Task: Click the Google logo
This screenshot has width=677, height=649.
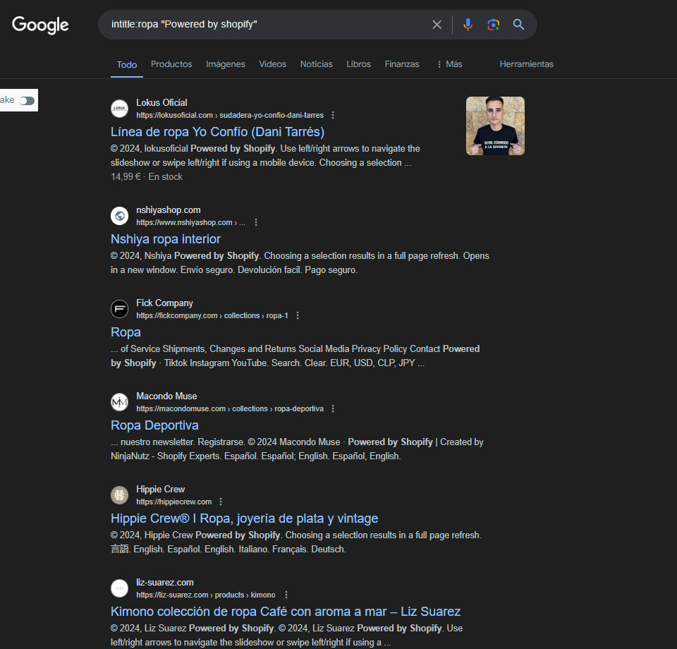Action: pos(40,25)
